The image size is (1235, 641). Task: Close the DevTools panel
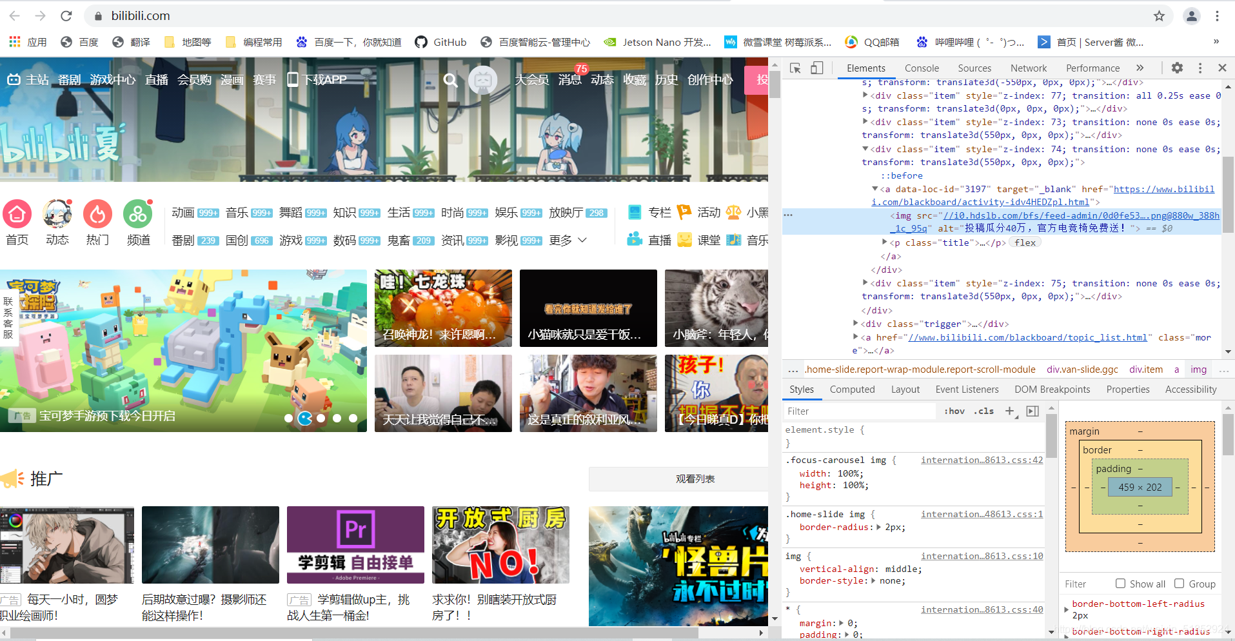point(1222,68)
